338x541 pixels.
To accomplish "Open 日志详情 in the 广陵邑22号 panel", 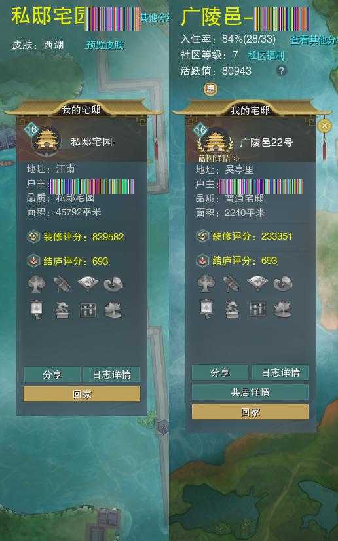I will [x=280, y=373].
